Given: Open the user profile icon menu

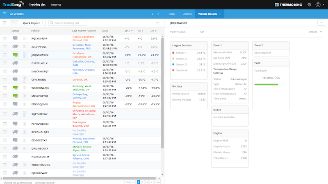Looking at the screenshot, I should (318, 4).
